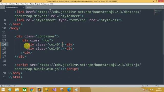Open the yellow app icon beside Sublime Text
The width and height of the screenshot is (164, 92).
pos(47,90)
